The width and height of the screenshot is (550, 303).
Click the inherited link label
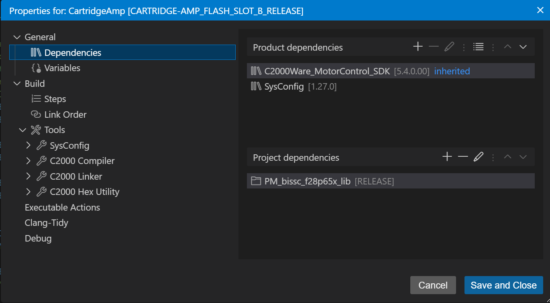pyautogui.click(x=452, y=71)
